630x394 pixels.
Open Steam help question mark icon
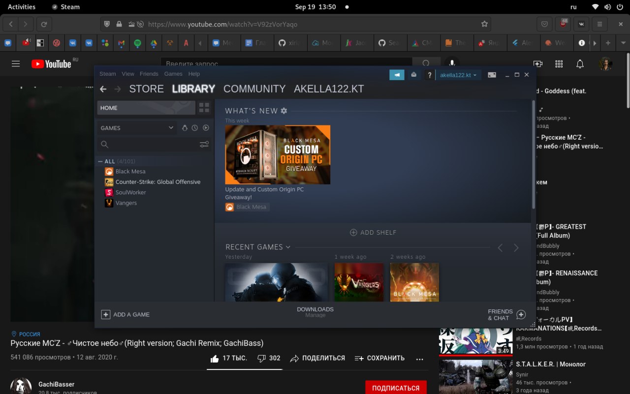tap(430, 75)
